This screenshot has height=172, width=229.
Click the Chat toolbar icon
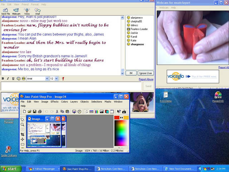(37, 11)
